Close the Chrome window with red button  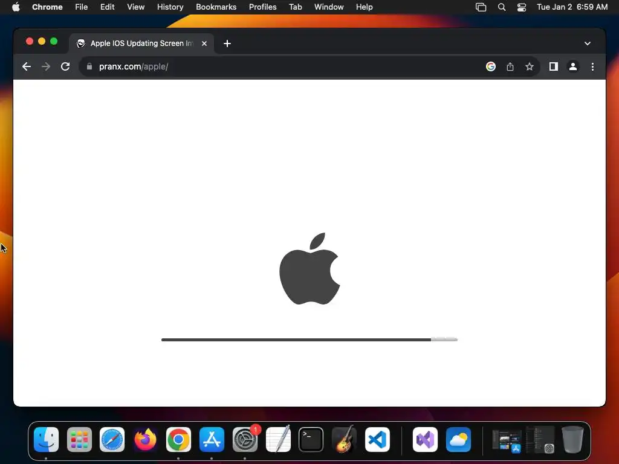point(29,41)
